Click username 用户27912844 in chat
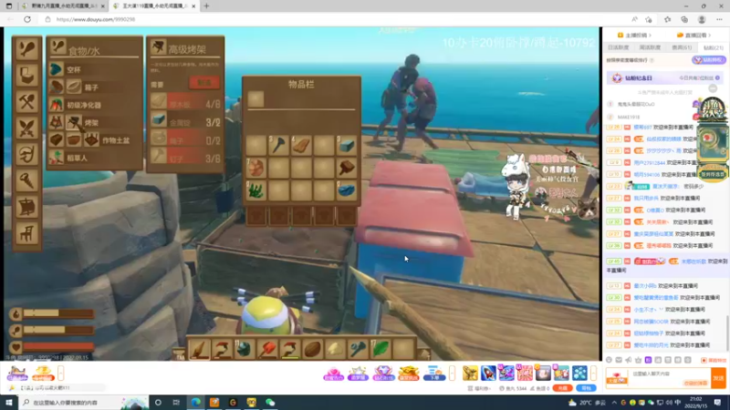 pos(649,163)
